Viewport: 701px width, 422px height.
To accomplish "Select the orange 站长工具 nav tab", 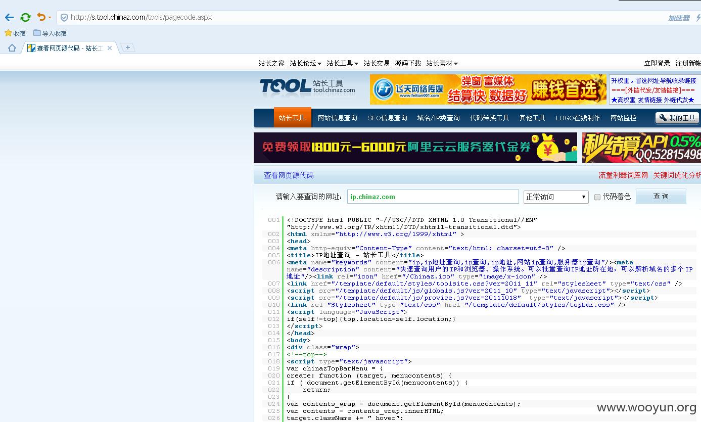I will 292,118.
